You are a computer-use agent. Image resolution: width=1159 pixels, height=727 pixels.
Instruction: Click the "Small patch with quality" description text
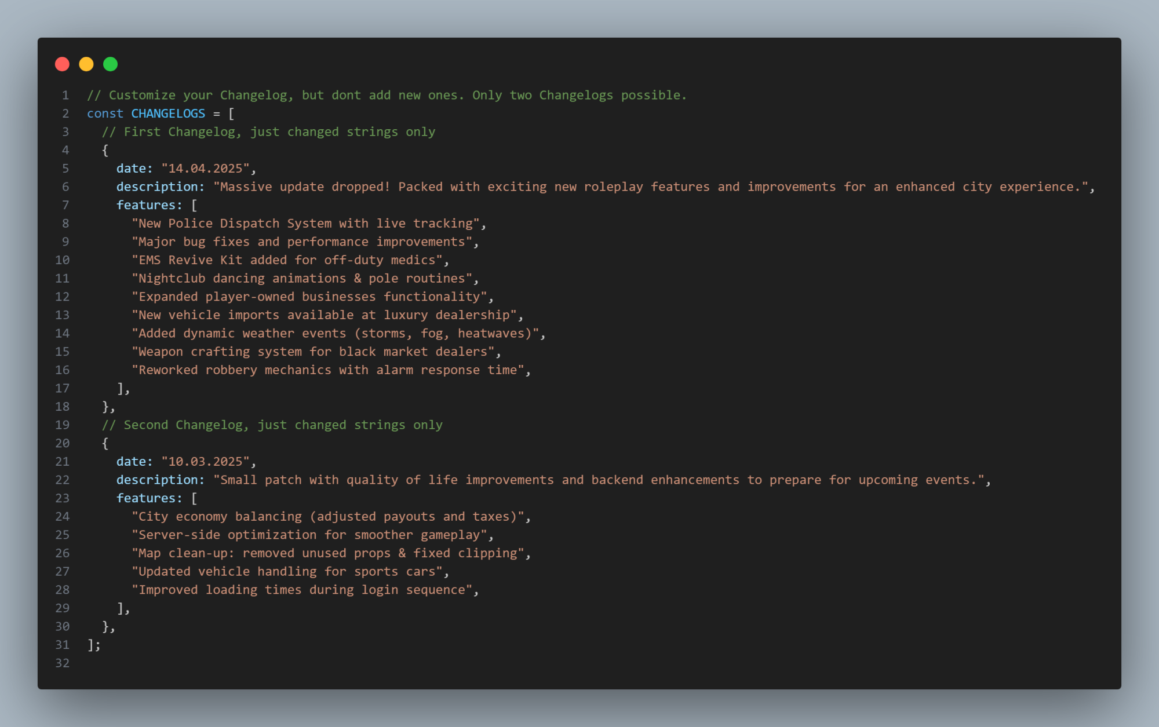[x=599, y=480]
